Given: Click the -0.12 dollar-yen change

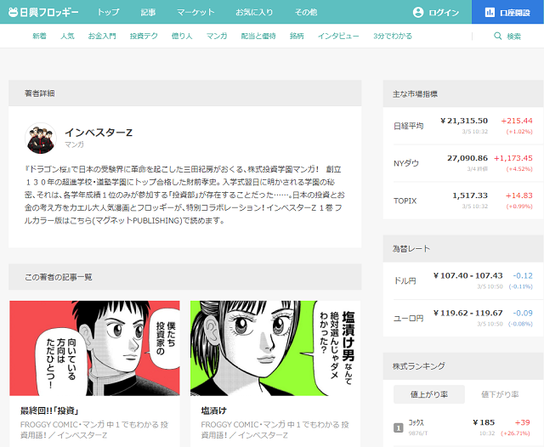Looking at the screenshot, I should 523,275.
